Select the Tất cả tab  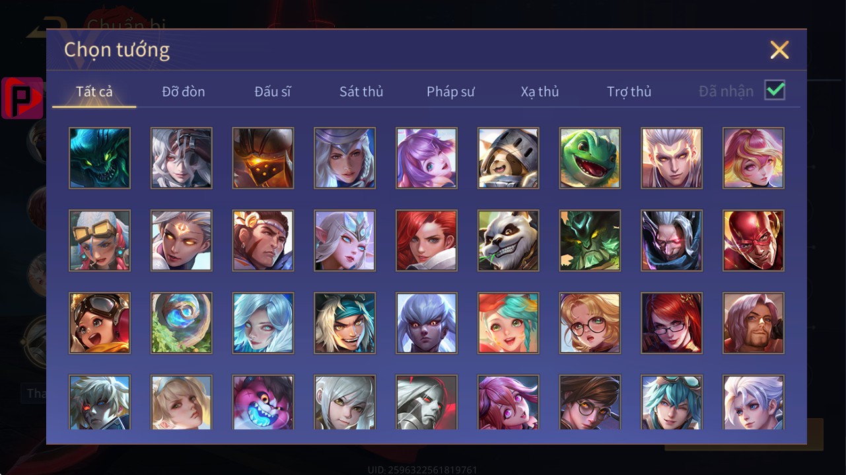[x=94, y=91]
